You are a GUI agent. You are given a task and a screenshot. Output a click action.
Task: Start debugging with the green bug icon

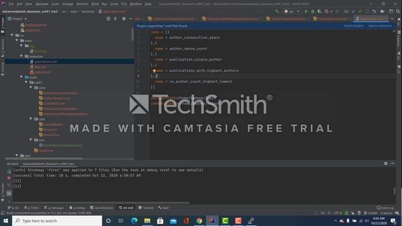click(313, 11)
